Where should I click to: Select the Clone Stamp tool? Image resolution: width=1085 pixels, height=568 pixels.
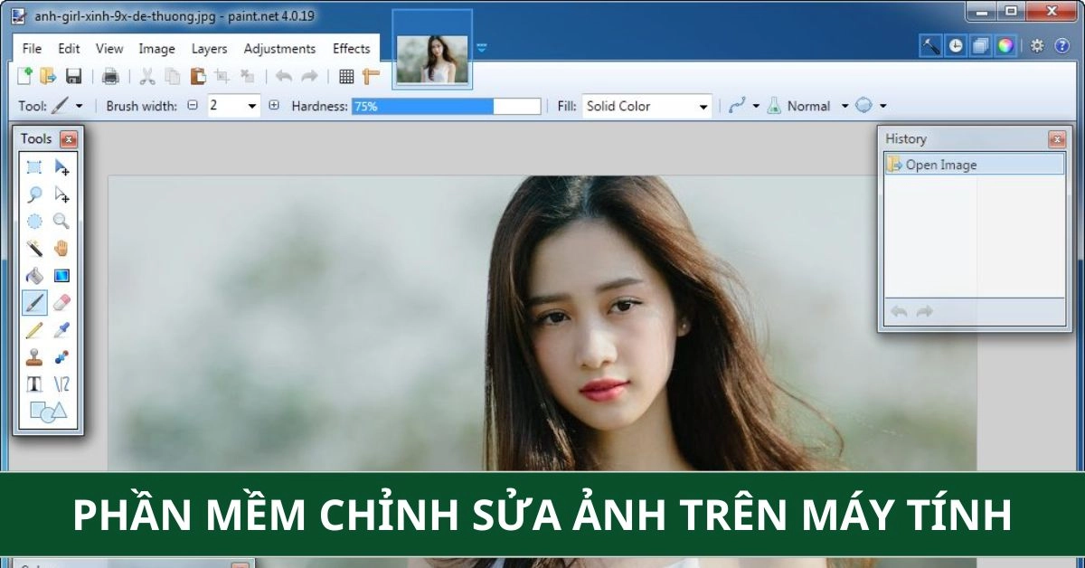[x=34, y=356]
